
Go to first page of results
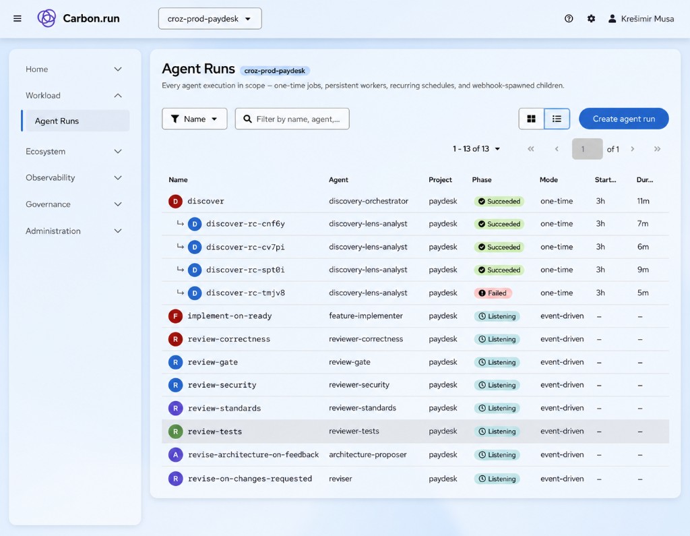click(x=531, y=149)
